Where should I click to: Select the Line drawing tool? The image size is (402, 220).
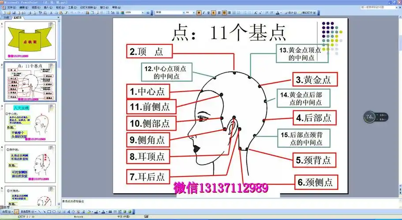(x=39, y=212)
